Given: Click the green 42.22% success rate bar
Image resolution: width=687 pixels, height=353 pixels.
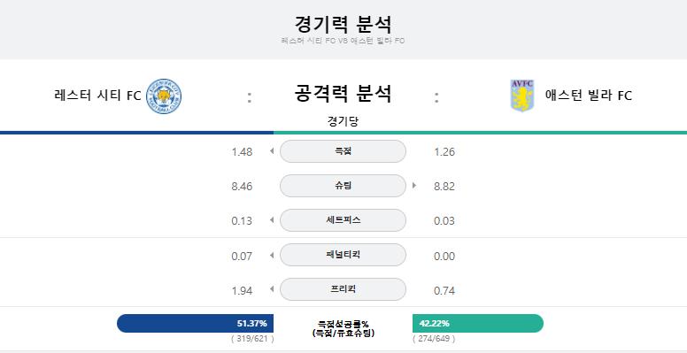Looking at the screenshot, I should click(478, 323).
